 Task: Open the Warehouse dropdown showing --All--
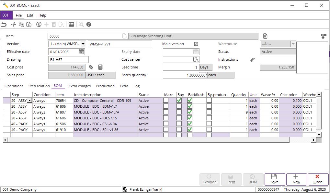point(293,44)
